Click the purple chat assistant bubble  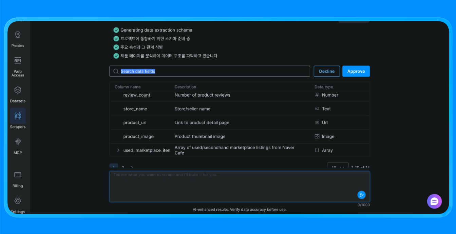click(434, 201)
